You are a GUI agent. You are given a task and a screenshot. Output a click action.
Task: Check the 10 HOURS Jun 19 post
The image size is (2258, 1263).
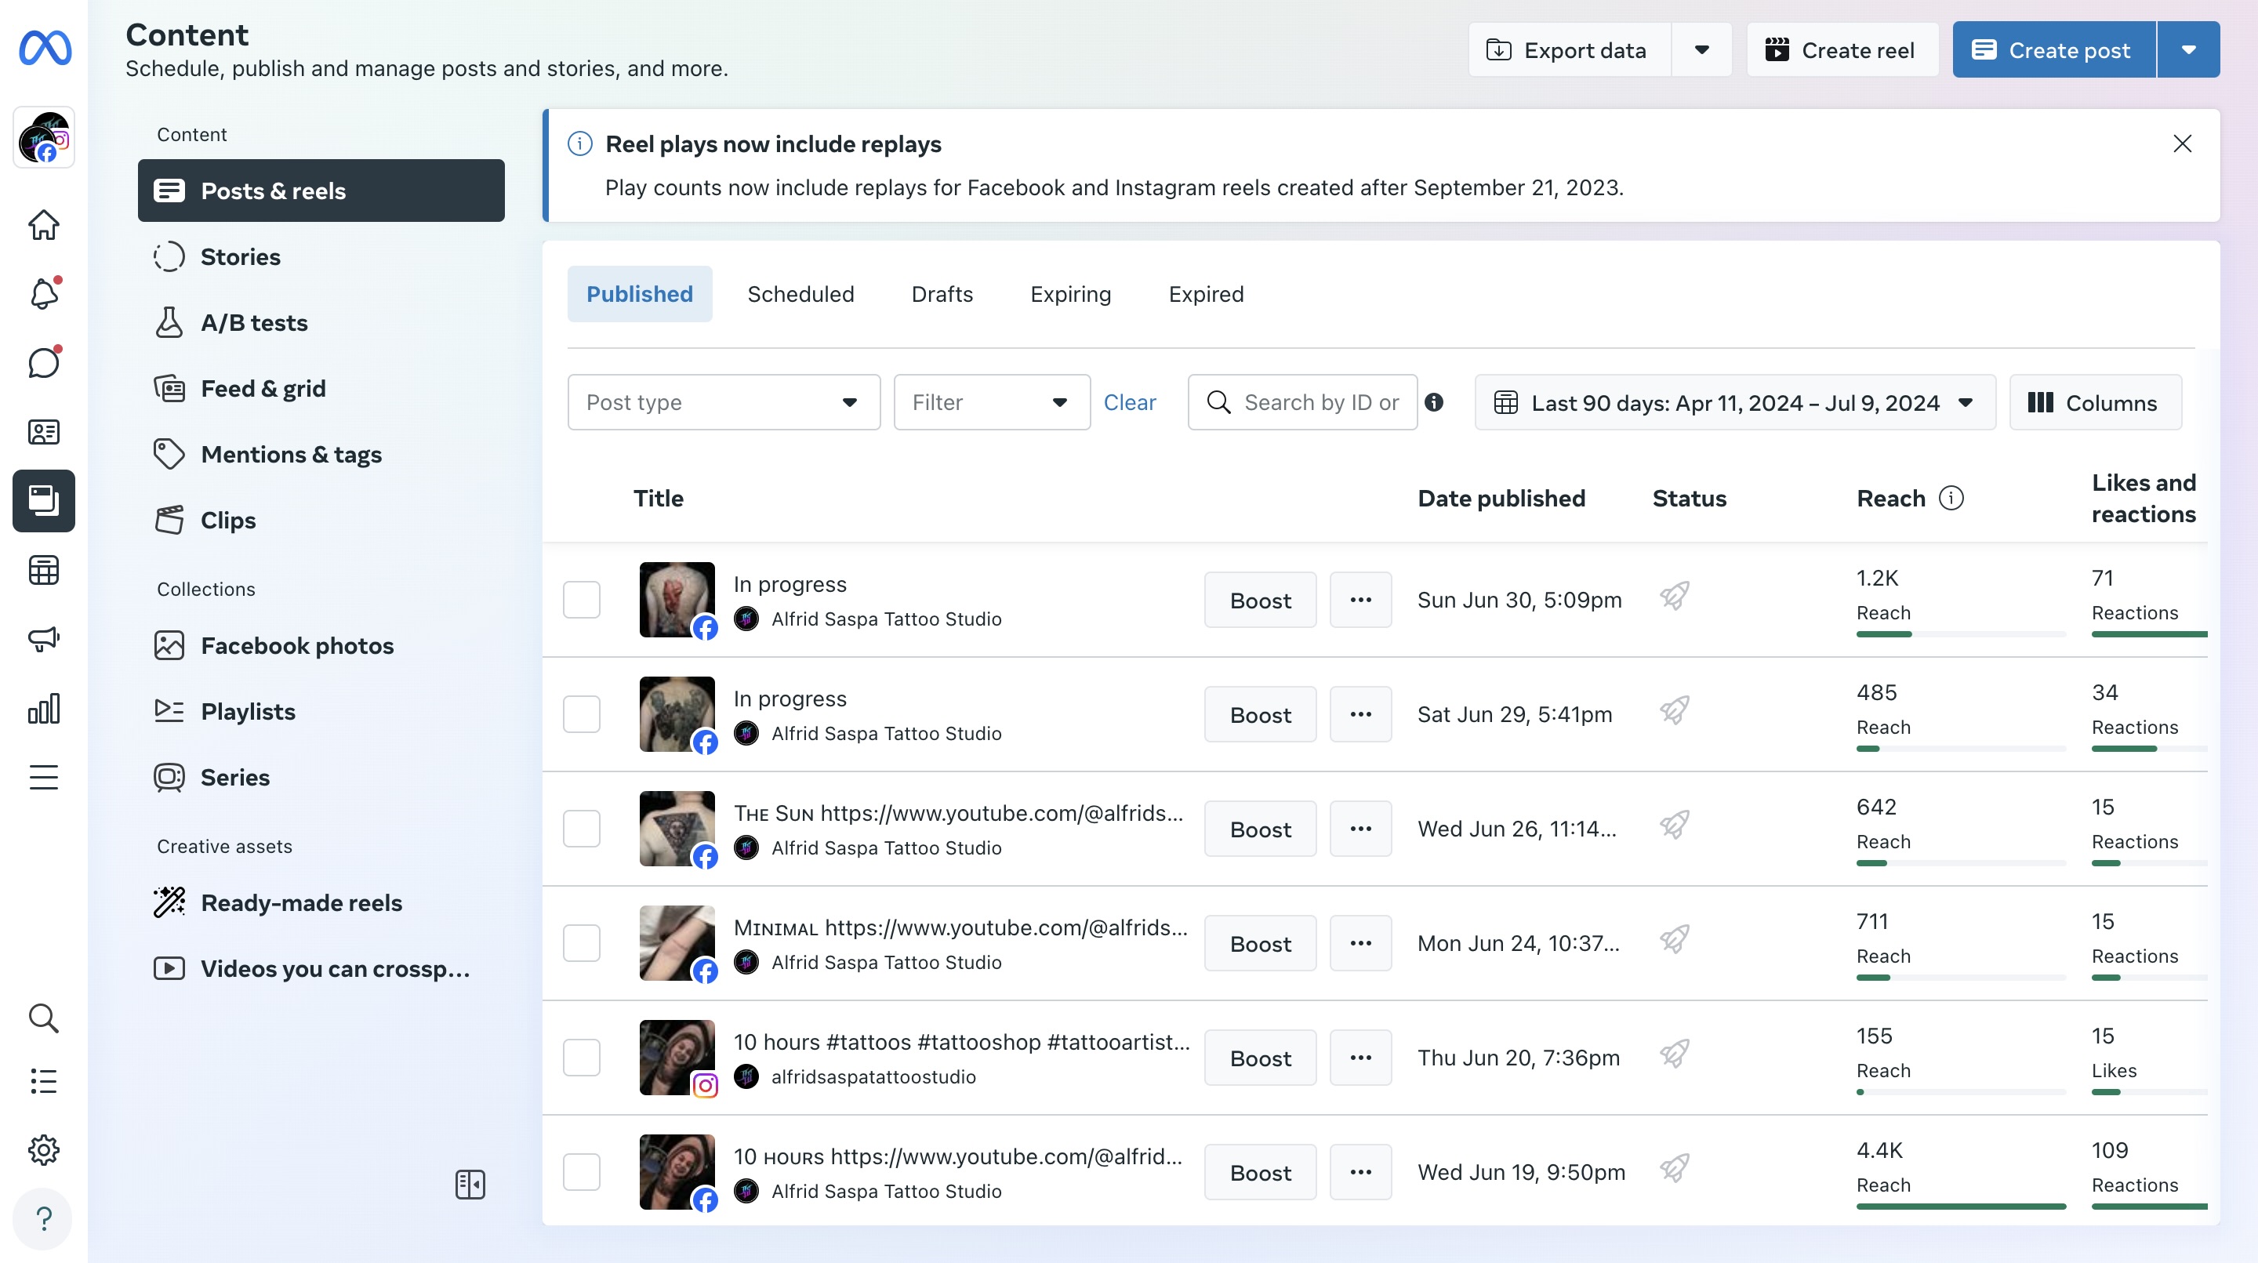581,1172
